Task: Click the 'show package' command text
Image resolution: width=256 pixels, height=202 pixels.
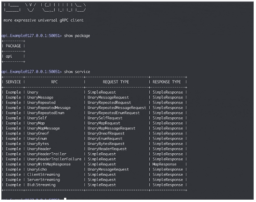Action: click(77, 36)
